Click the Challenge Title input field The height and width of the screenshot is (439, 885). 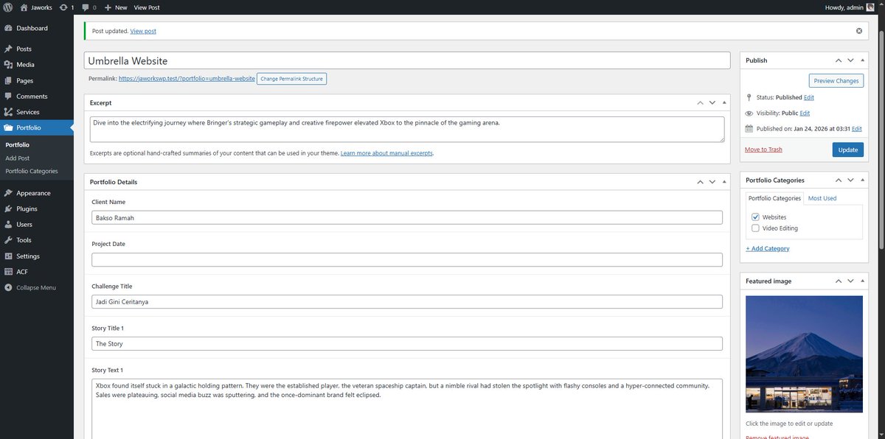click(x=407, y=302)
